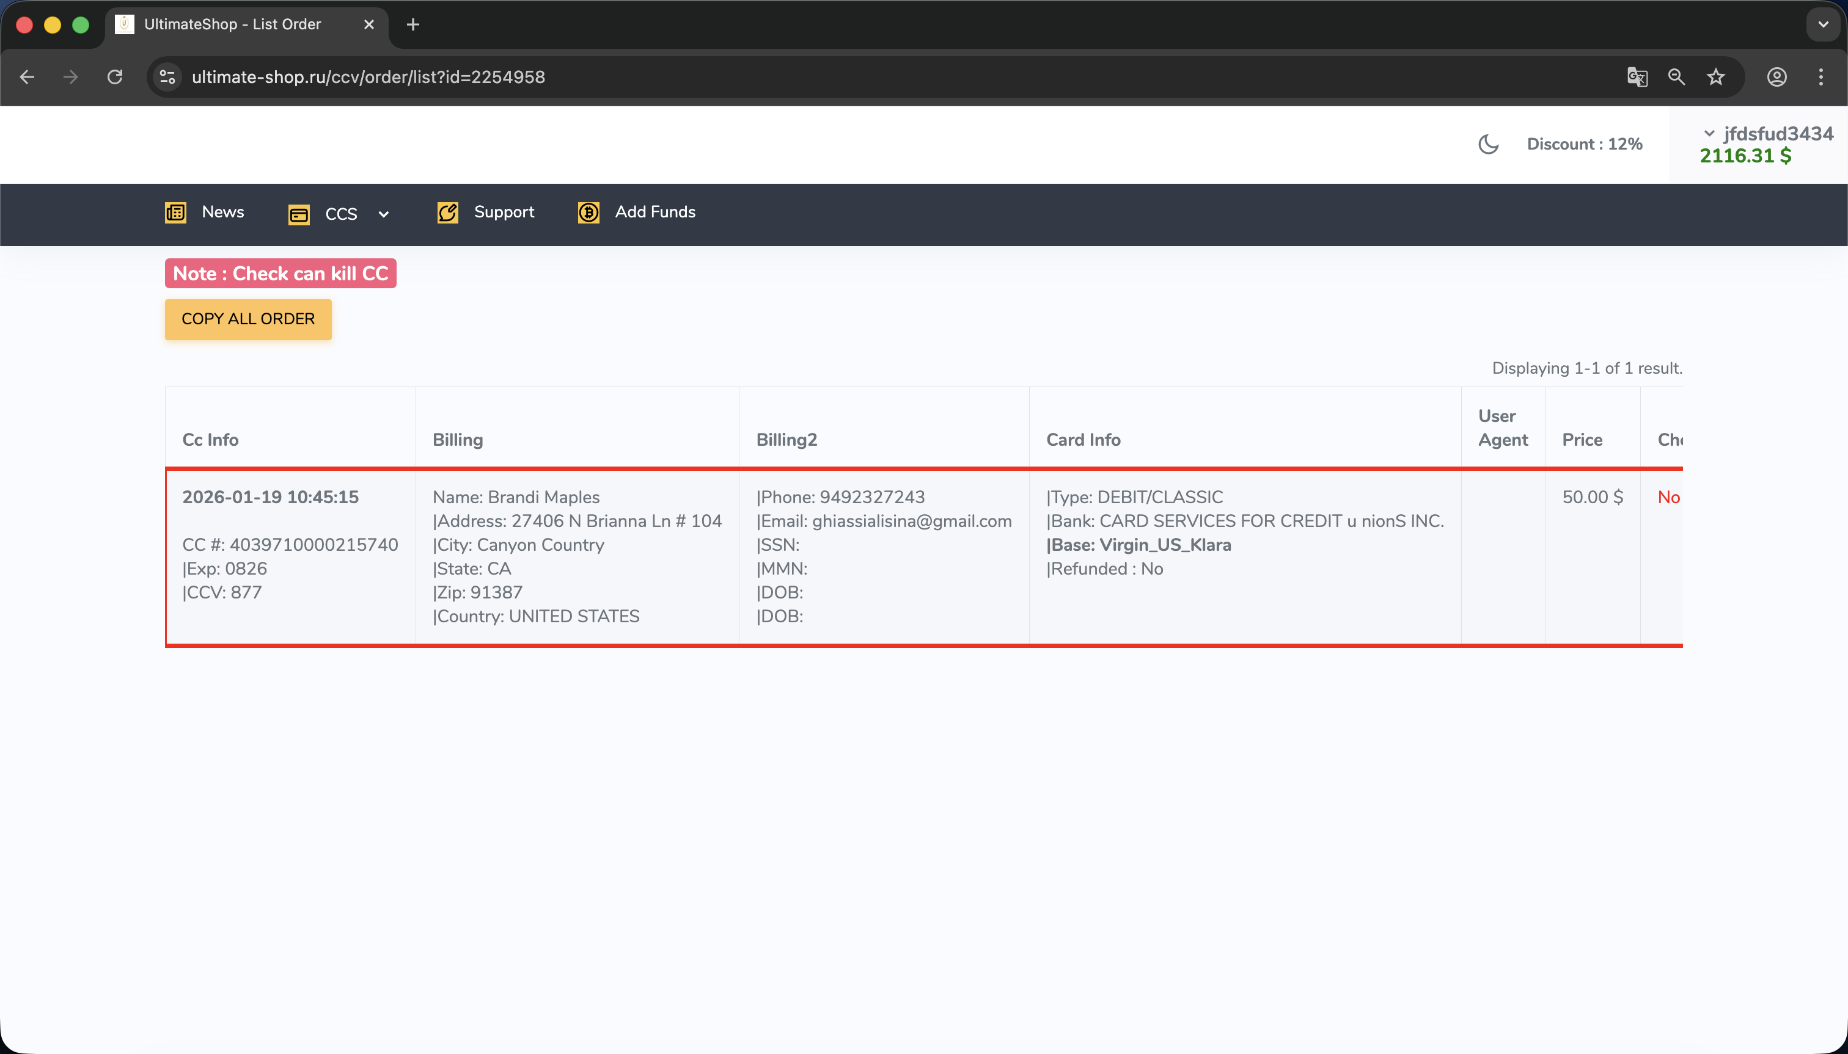The width and height of the screenshot is (1848, 1054).
Task: Click the favicon on the UltimateShop tab
Action: tap(125, 24)
